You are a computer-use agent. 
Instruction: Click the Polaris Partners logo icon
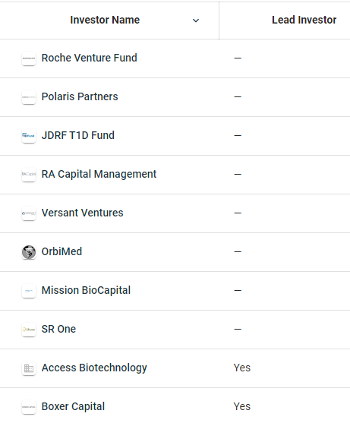[29, 97]
